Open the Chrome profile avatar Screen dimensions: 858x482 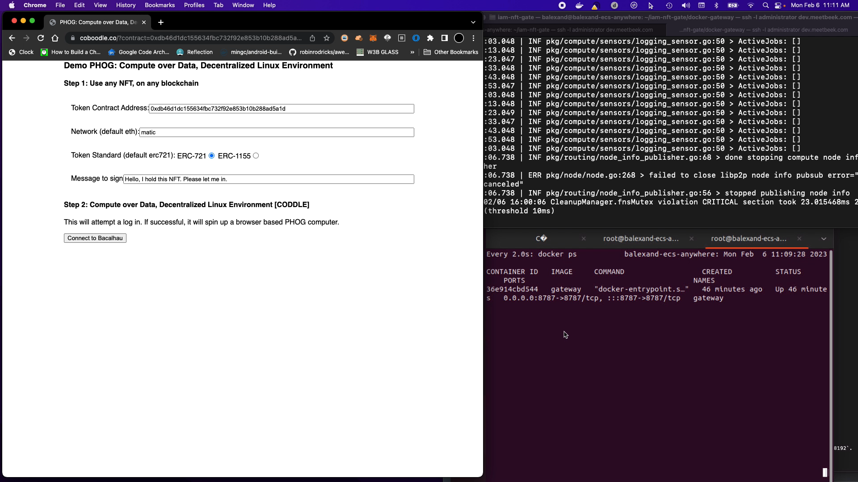click(x=459, y=38)
